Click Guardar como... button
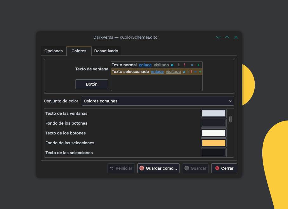The width and height of the screenshot is (288, 209). [158, 168]
